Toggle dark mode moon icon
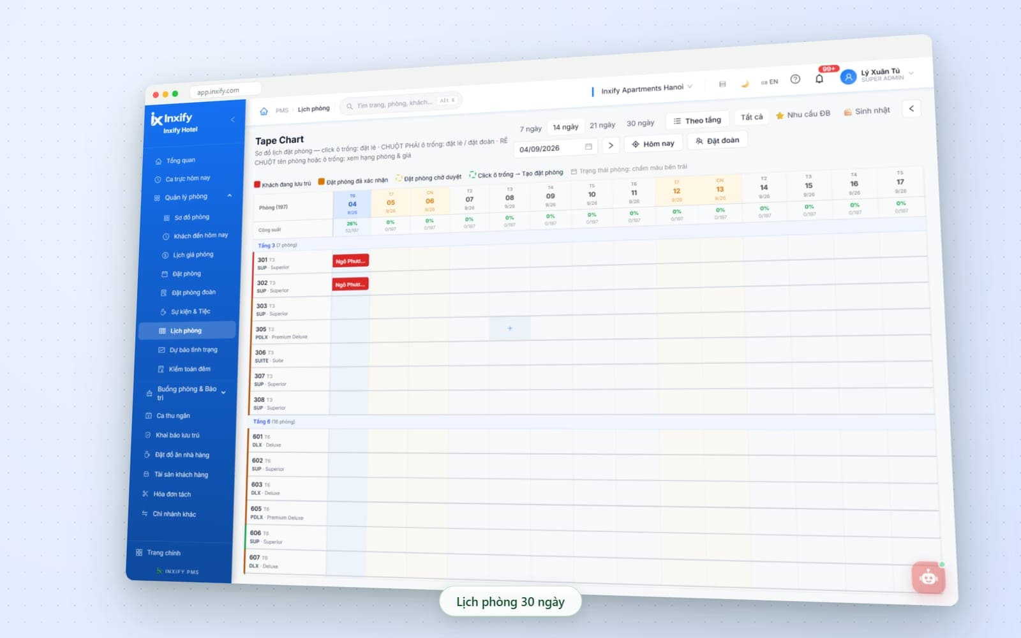 (x=745, y=84)
